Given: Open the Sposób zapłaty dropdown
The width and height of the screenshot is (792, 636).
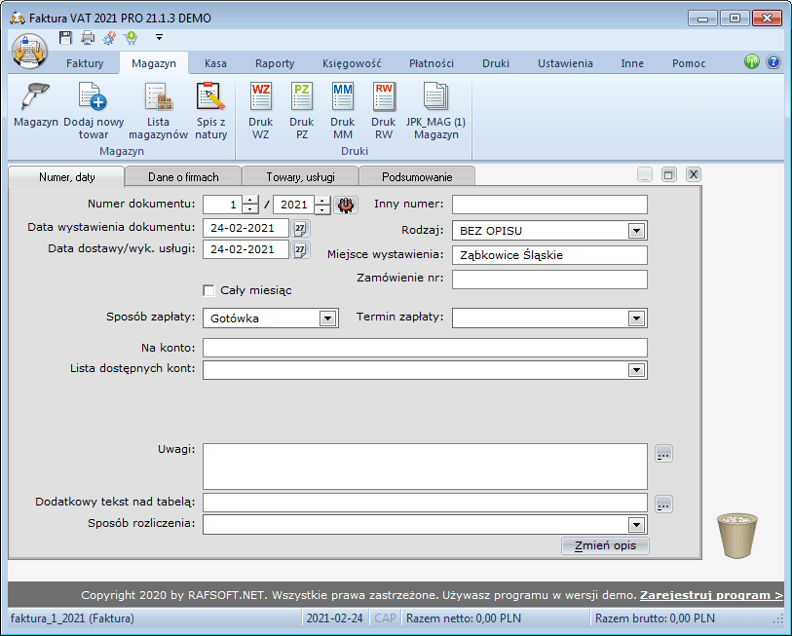Looking at the screenshot, I should click(x=327, y=318).
